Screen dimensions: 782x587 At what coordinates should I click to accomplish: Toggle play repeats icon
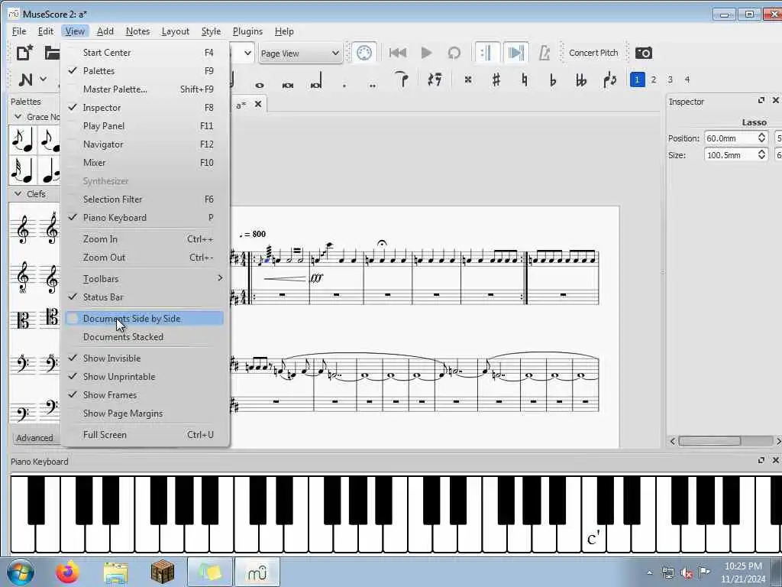pyautogui.click(x=486, y=53)
